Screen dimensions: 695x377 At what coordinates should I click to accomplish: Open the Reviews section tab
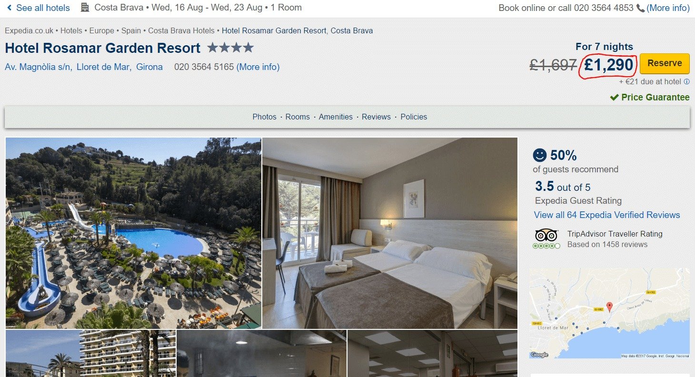(376, 117)
